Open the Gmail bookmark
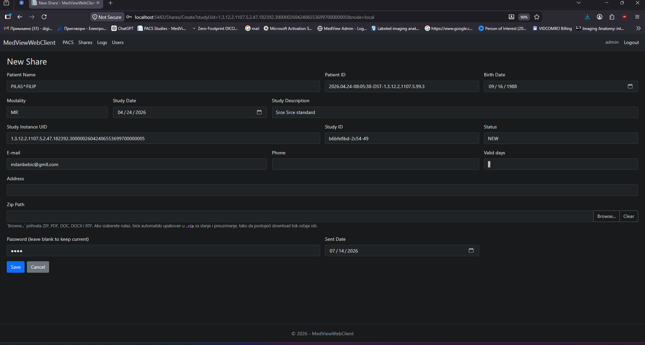This screenshot has height=345, width=645. click(28, 29)
